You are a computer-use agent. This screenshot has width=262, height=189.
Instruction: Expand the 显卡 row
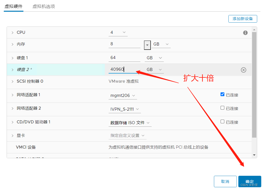pos(12,136)
